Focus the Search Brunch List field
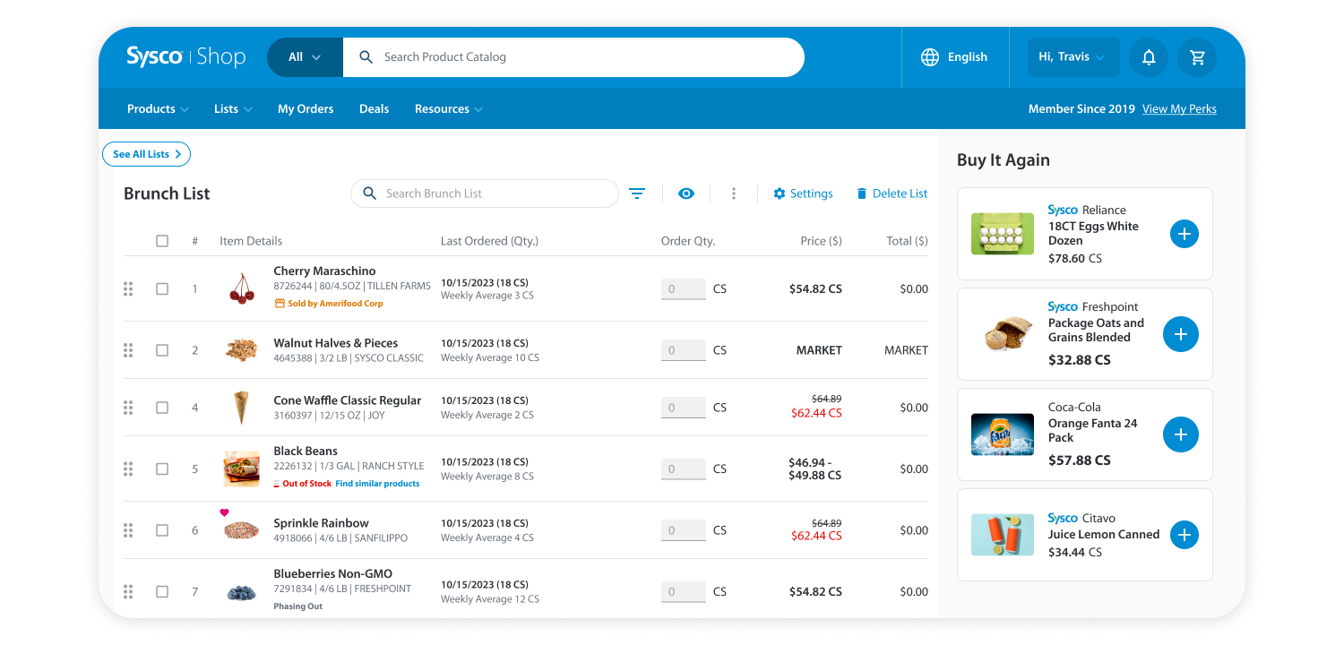This screenshot has width=1344, height=645. (485, 193)
